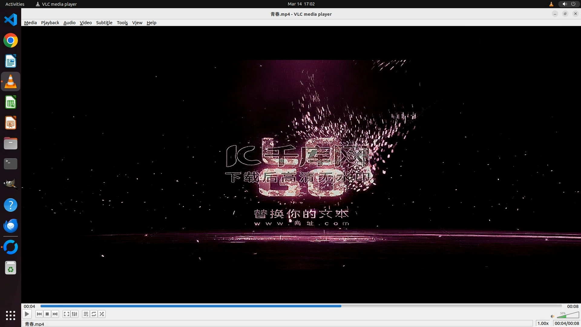The height and width of the screenshot is (327, 581).
Task: Open the Media menu
Action: 30,23
